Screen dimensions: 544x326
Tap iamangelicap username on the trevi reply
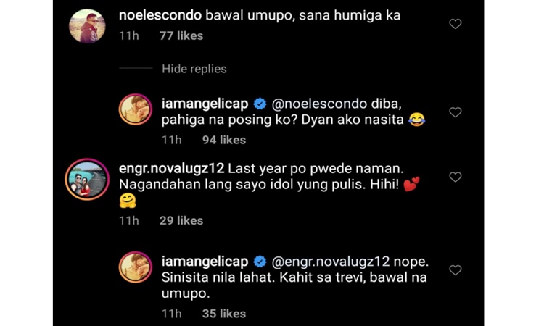pos(205,262)
